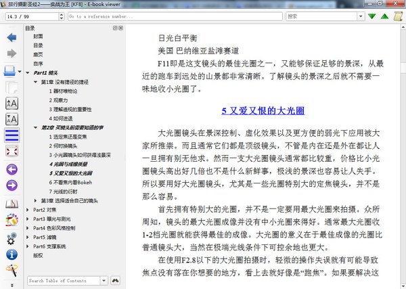406x289 pixels.
Task: Collapse the 第2章 chapter node arrow
Action: click(x=35, y=127)
